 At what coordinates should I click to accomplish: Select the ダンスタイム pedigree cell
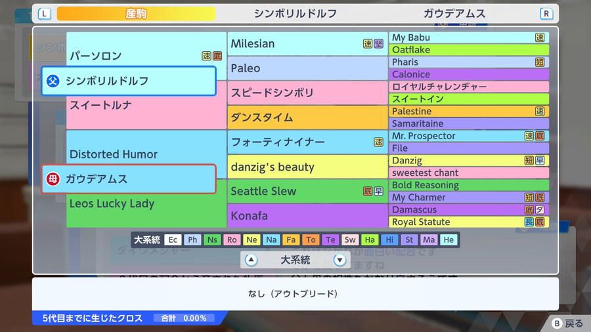click(307, 117)
